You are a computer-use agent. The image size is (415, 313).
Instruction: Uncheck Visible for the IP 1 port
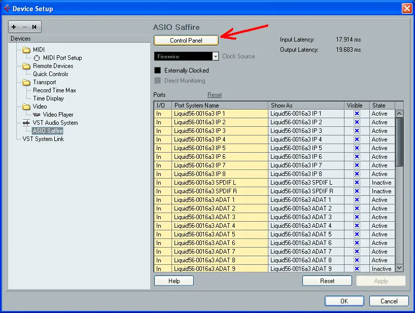(x=357, y=114)
